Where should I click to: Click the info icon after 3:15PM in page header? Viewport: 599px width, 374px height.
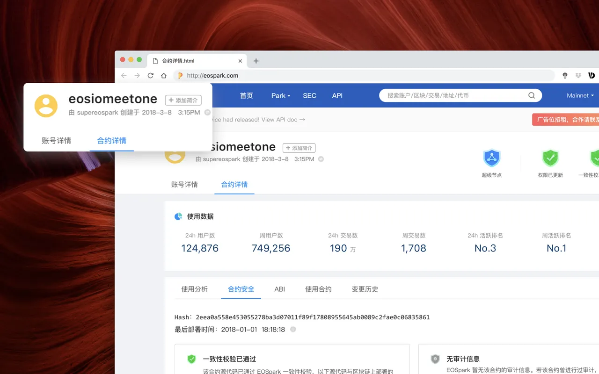click(321, 159)
